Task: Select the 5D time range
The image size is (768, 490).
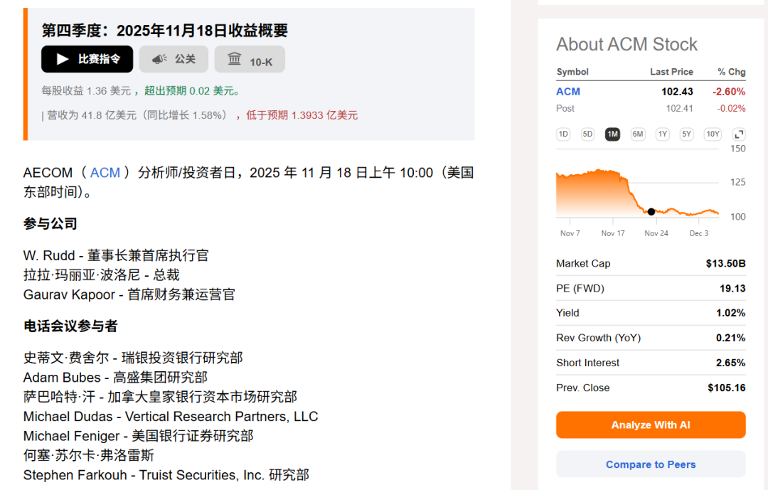Action: 587,134
